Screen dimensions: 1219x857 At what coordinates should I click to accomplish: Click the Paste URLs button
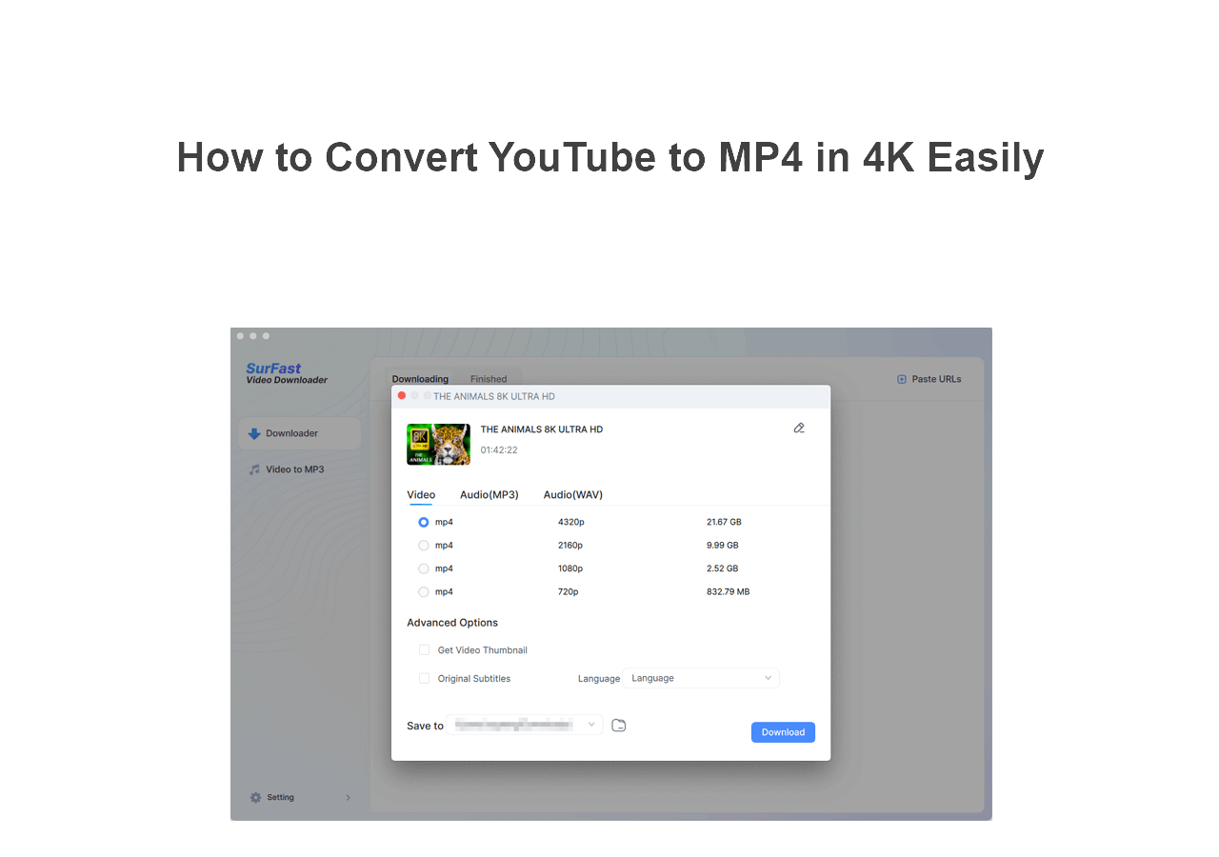click(x=929, y=379)
